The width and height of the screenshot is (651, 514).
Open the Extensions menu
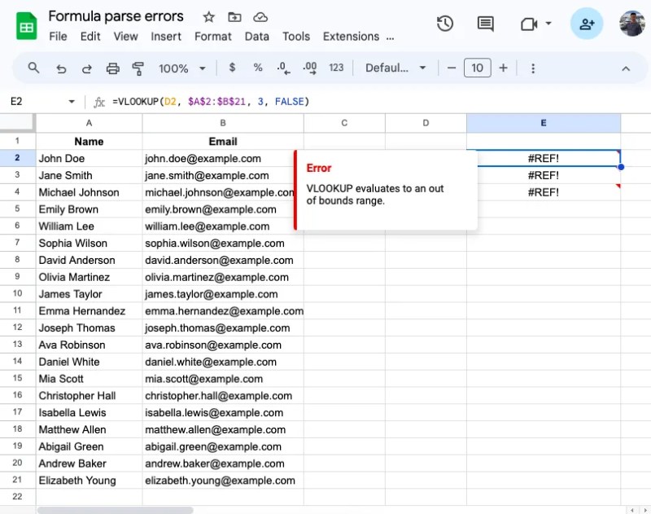point(352,37)
